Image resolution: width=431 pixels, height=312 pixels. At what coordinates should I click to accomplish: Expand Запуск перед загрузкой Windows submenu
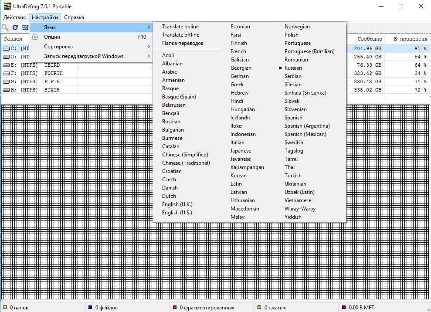click(x=91, y=56)
